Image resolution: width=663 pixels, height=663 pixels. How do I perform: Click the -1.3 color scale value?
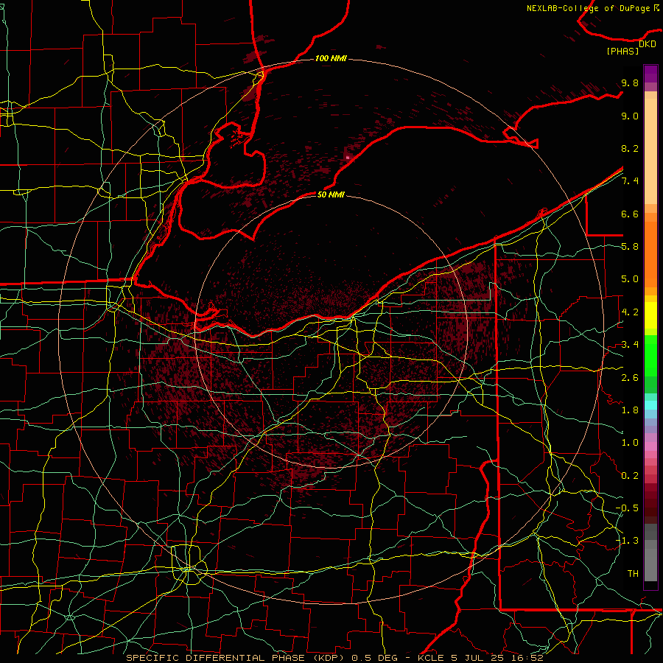pos(628,541)
